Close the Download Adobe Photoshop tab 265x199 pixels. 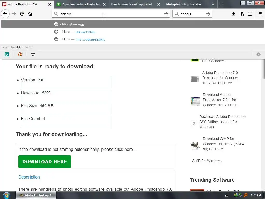tap(104, 4)
